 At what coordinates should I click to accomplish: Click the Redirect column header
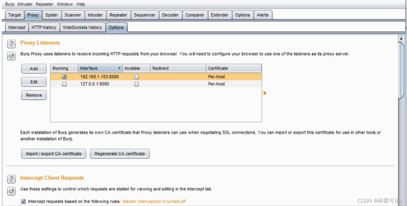[178, 68]
